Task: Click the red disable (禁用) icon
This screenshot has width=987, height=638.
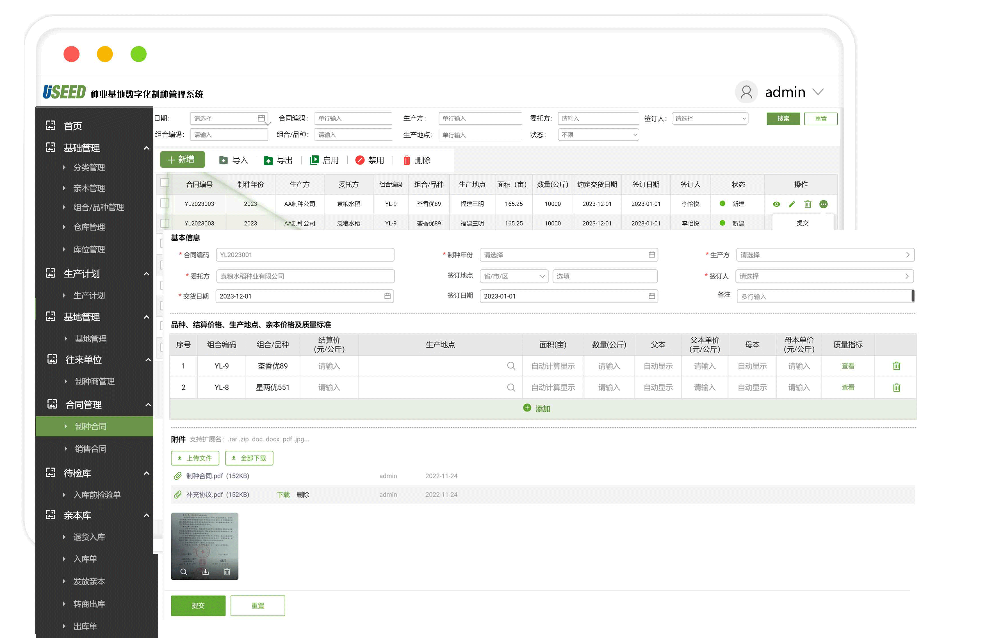Action: tap(359, 160)
